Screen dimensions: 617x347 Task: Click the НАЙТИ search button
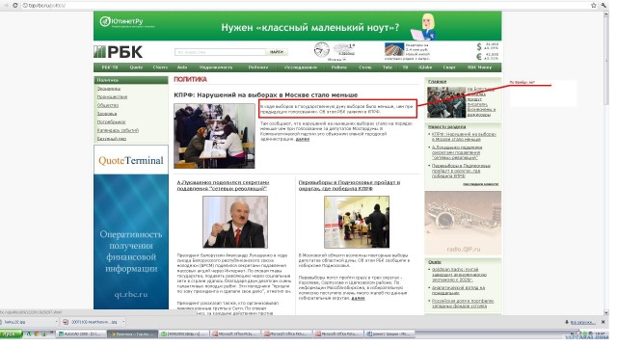(x=277, y=52)
